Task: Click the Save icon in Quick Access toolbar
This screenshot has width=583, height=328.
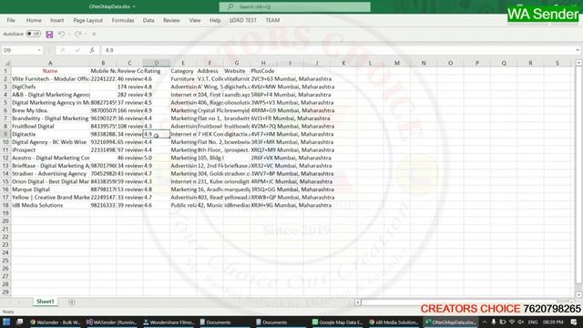Action: pyautogui.click(x=49, y=35)
